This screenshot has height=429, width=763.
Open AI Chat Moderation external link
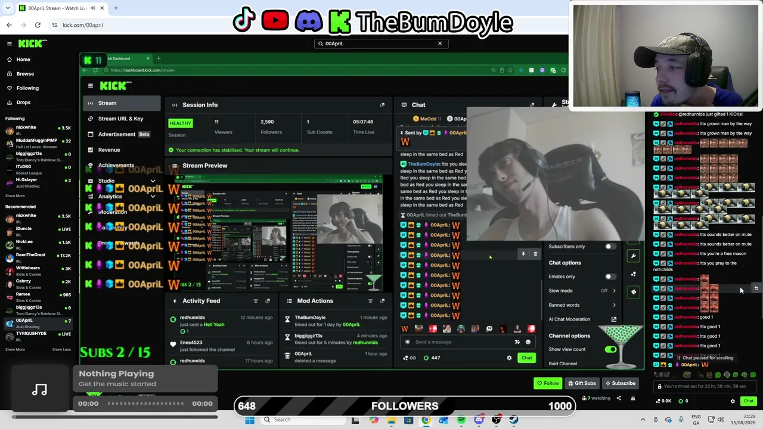[614, 319]
